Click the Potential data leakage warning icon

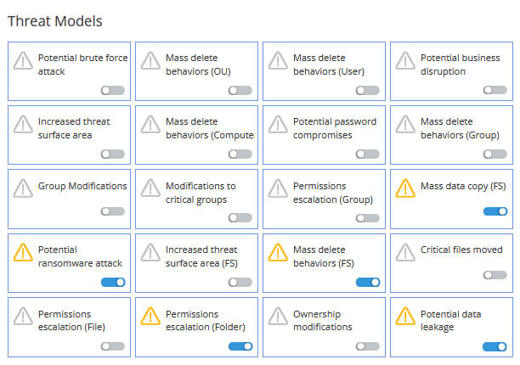(x=405, y=316)
